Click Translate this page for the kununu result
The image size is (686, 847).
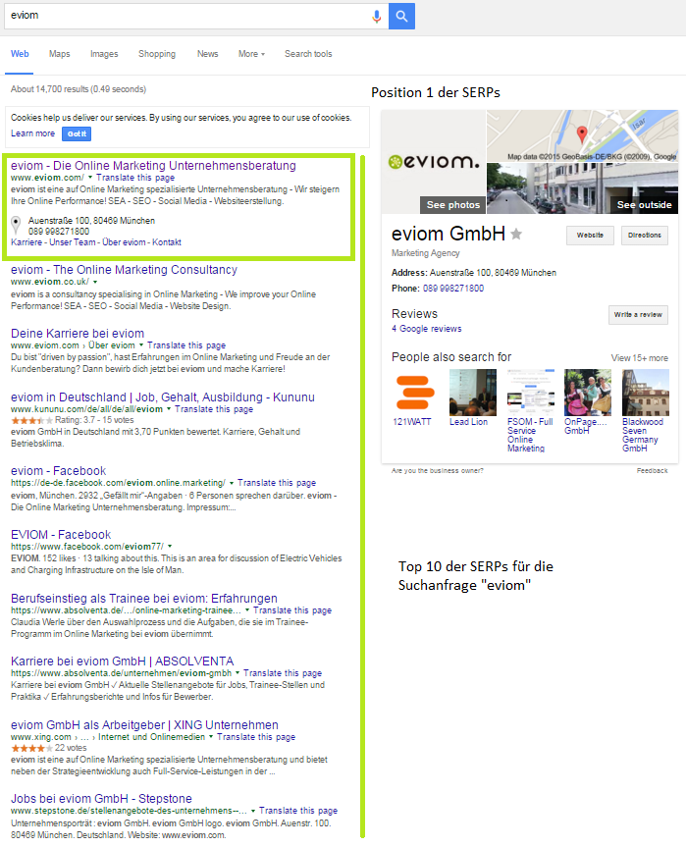(214, 409)
